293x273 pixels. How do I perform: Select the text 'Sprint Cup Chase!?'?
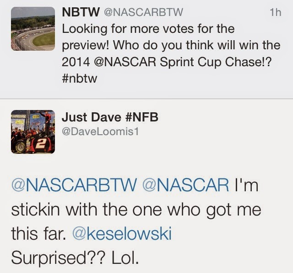pos(216,62)
